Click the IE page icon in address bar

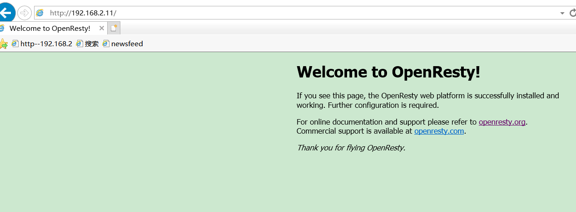coord(40,13)
